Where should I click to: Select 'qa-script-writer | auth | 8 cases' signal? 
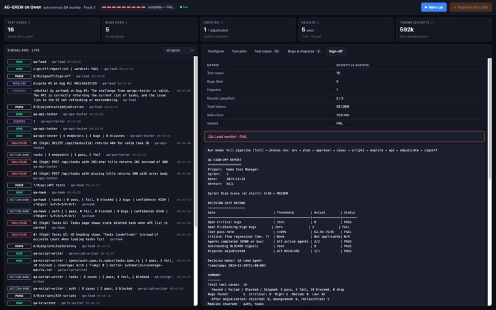[100, 288]
